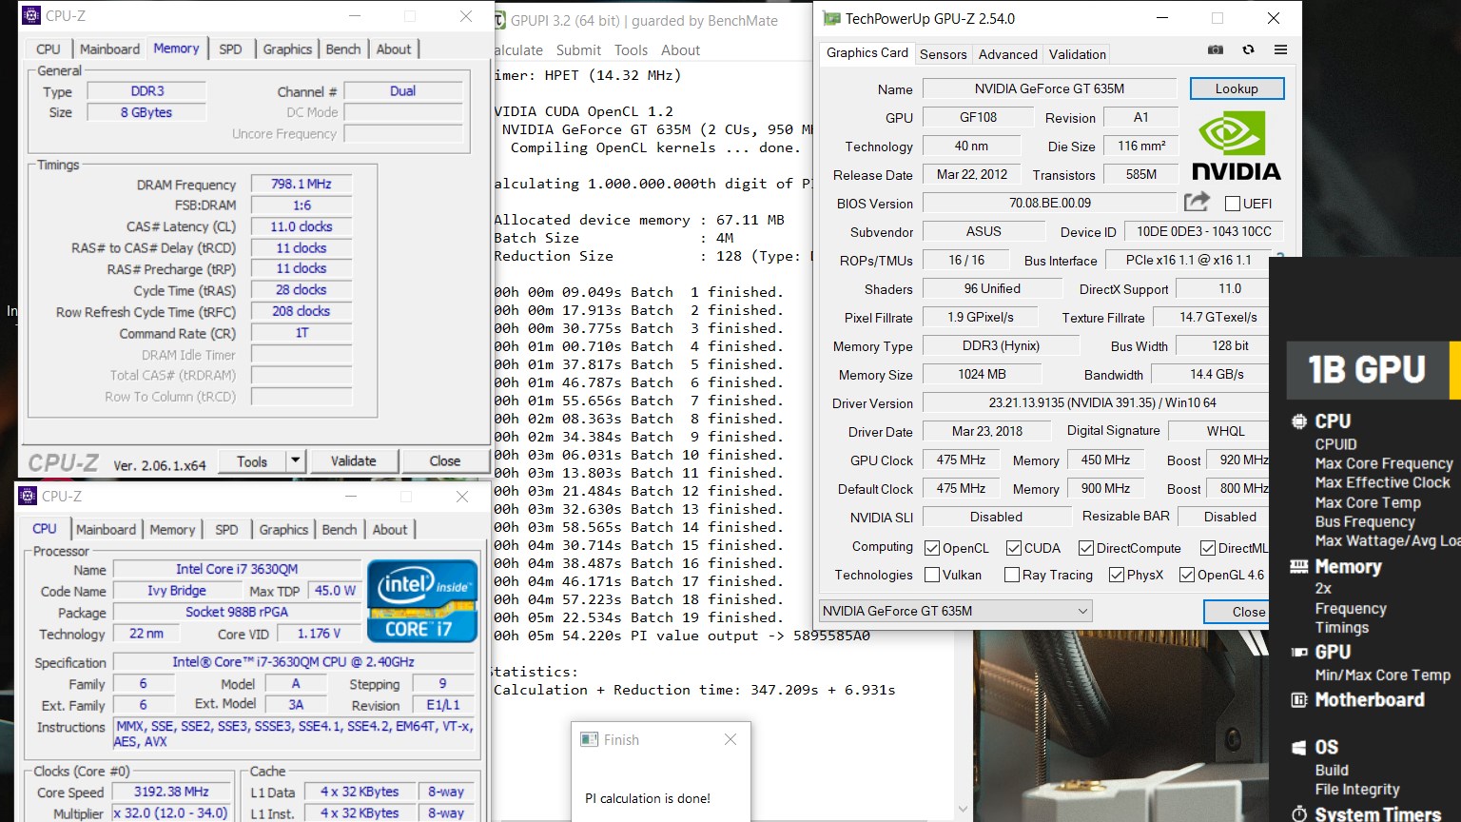Click the Memory module icon in BenchMate panel
1461x822 pixels.
(x=1298, y=567)
